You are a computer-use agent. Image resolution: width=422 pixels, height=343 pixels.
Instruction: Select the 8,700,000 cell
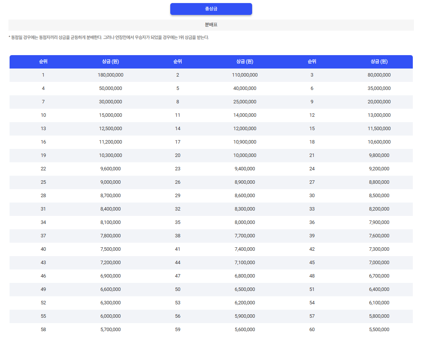110,196
